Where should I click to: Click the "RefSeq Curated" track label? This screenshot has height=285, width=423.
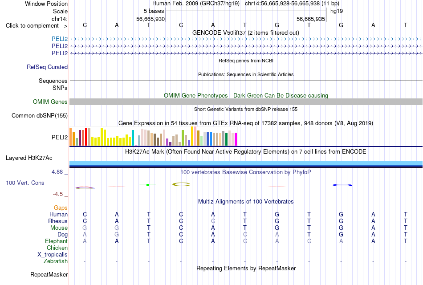[47, 67]
